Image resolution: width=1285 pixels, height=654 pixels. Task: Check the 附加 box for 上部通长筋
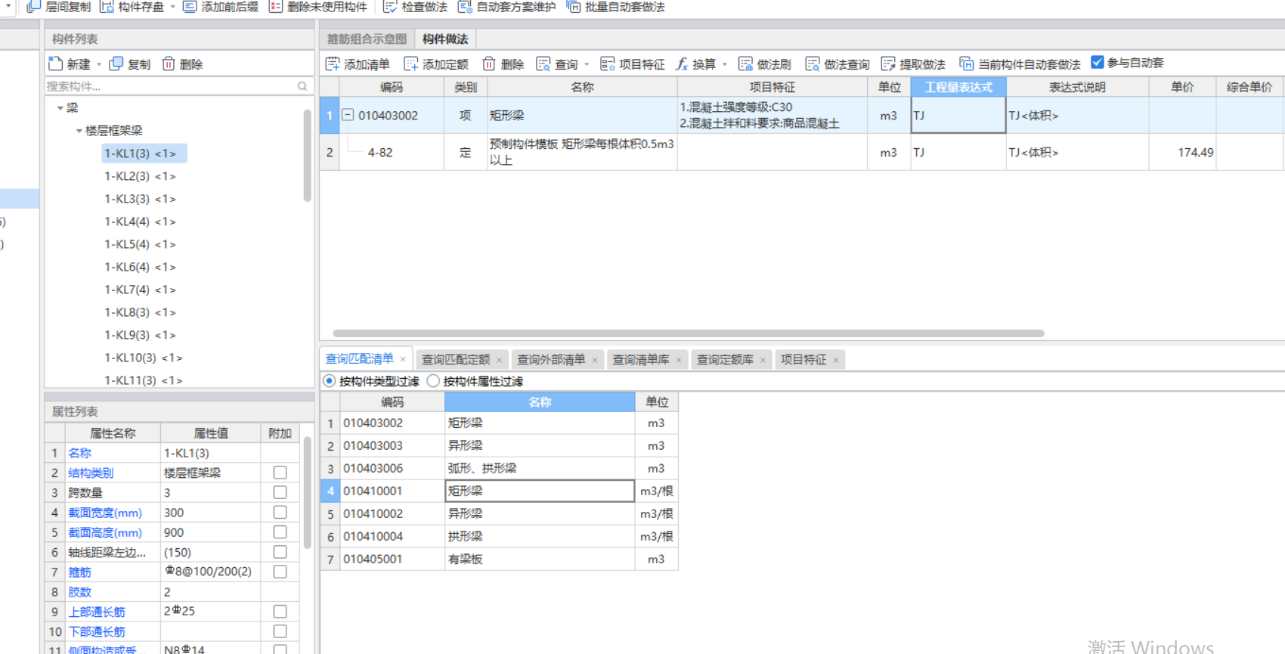point(280,612)
